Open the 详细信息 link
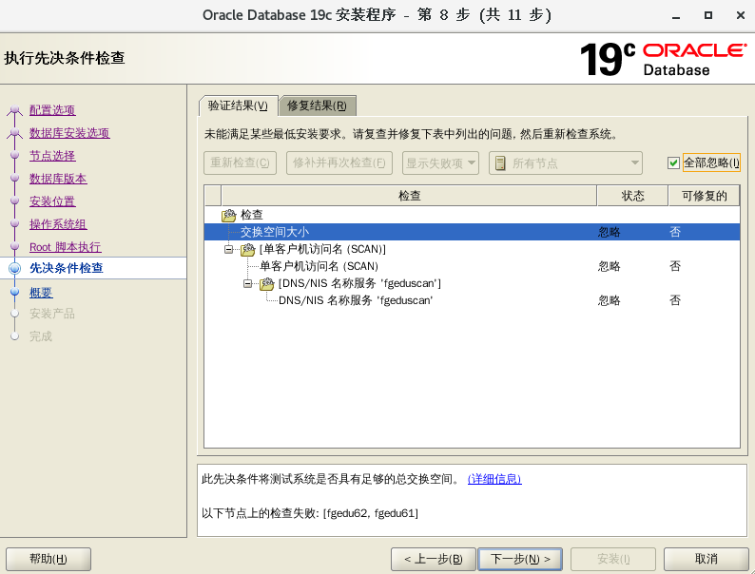This screenshot has width=755, height=574. click(494, 479)
